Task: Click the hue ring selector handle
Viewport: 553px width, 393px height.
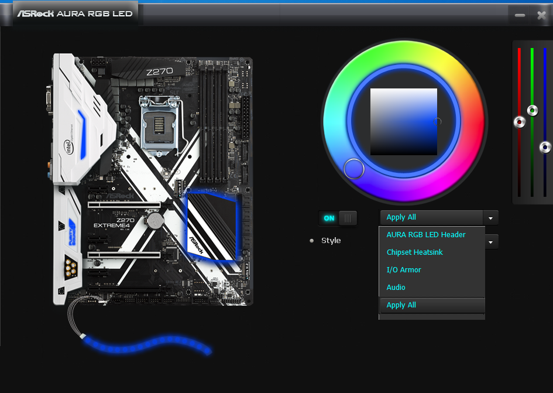Action: click(x=353, y=169)
